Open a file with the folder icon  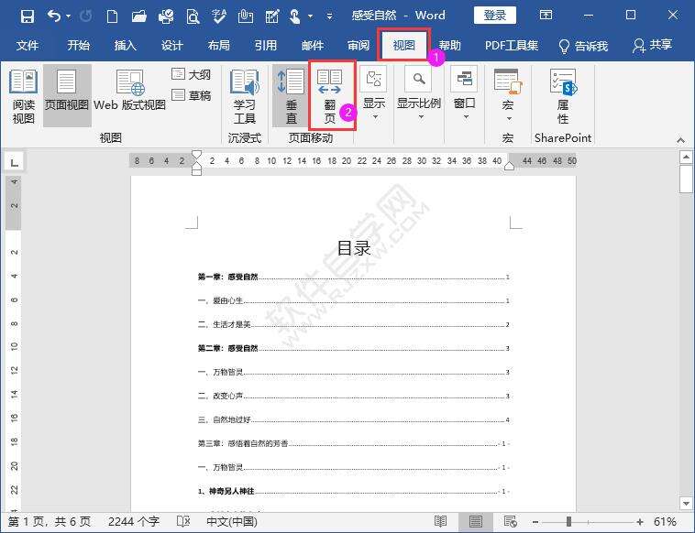pyautogui.click(x=139, y=16)
